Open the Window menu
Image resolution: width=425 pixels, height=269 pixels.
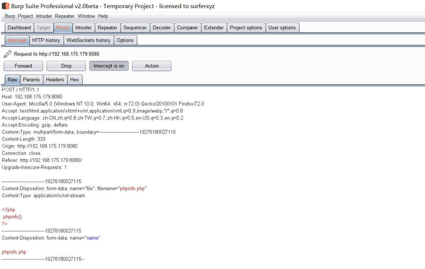pos(86,16)
